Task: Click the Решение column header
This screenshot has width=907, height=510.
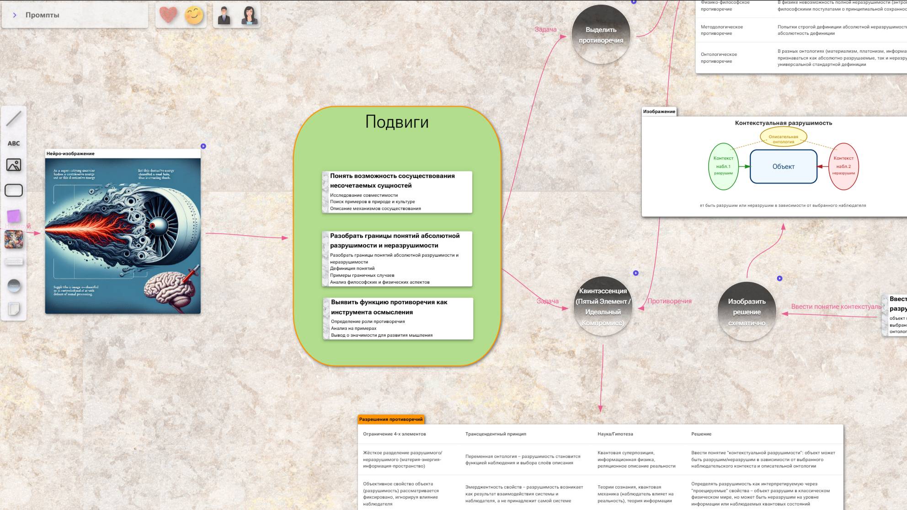Action: coord(701,434)
